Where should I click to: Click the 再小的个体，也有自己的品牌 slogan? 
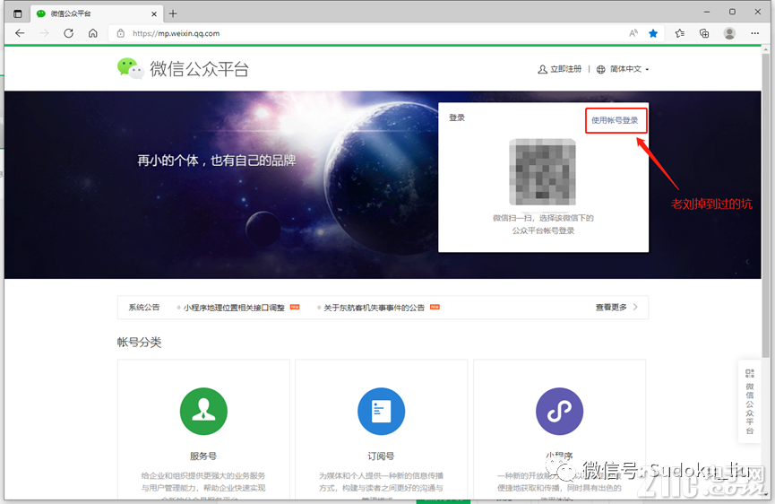tap(217, 161)
